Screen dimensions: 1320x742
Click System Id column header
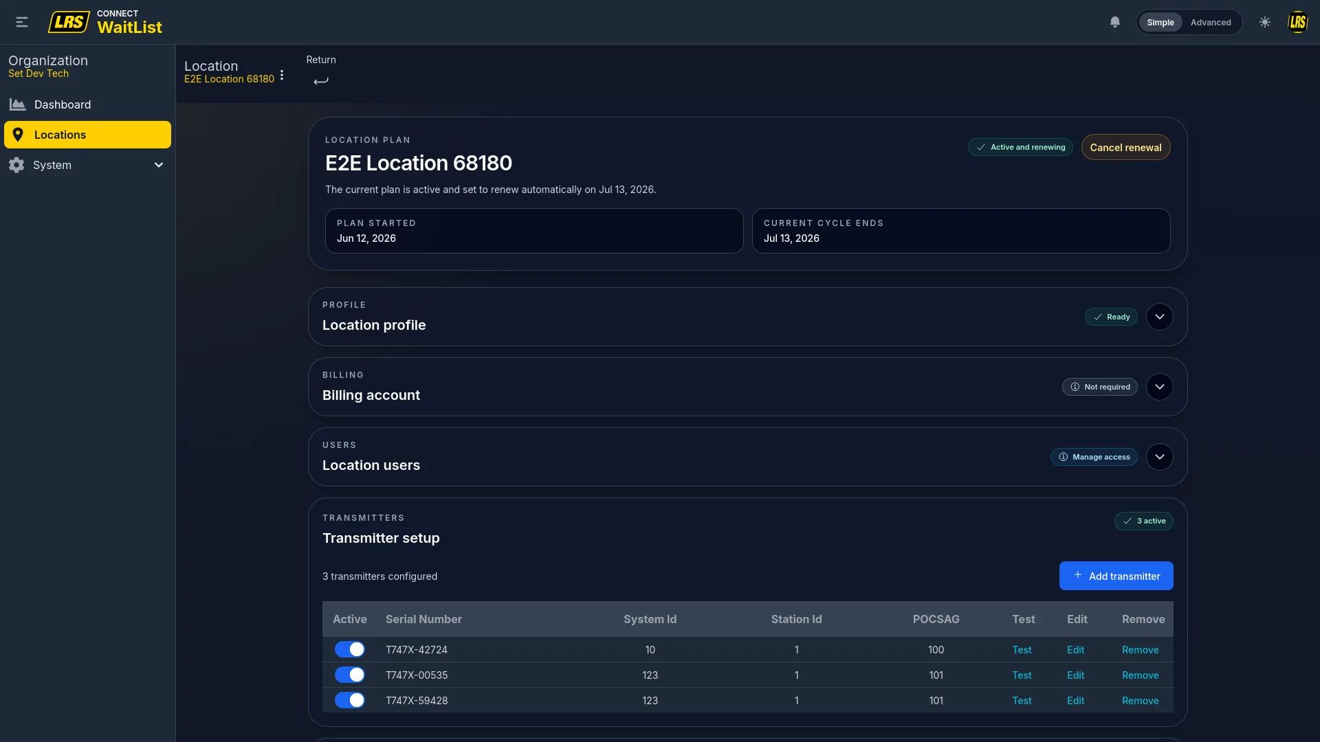tap(650, 619)
